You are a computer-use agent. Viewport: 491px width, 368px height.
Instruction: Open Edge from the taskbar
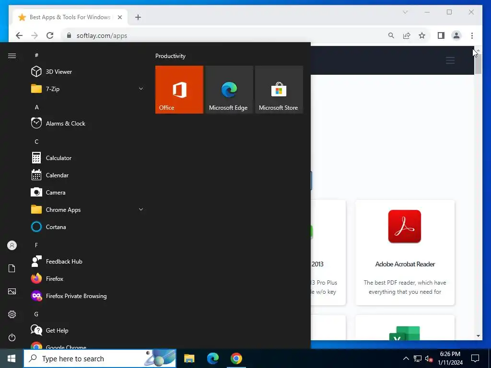(x=213, y=358)
